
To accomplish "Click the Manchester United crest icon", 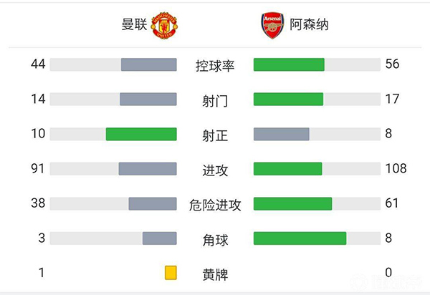I will pos(163,25).
